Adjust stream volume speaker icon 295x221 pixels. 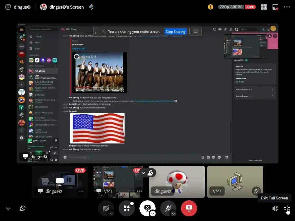[x=275, y=208]
